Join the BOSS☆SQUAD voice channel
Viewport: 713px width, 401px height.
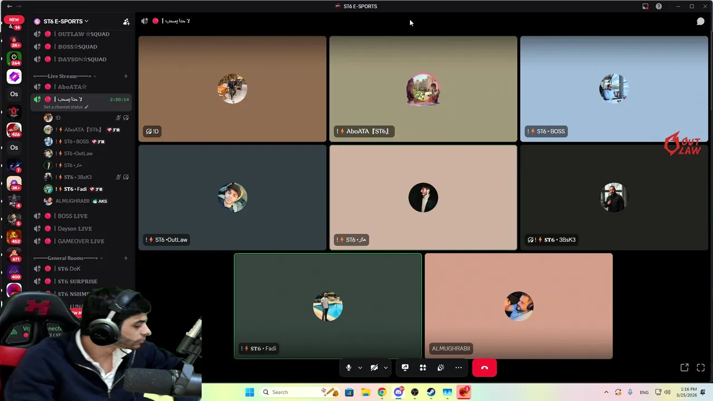[81, 47]
